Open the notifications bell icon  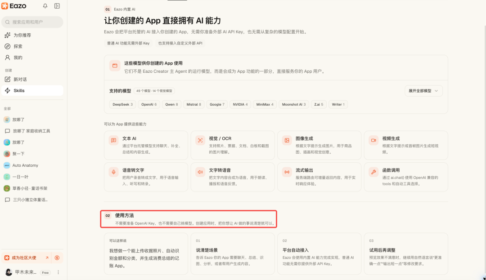coord(45,6)
